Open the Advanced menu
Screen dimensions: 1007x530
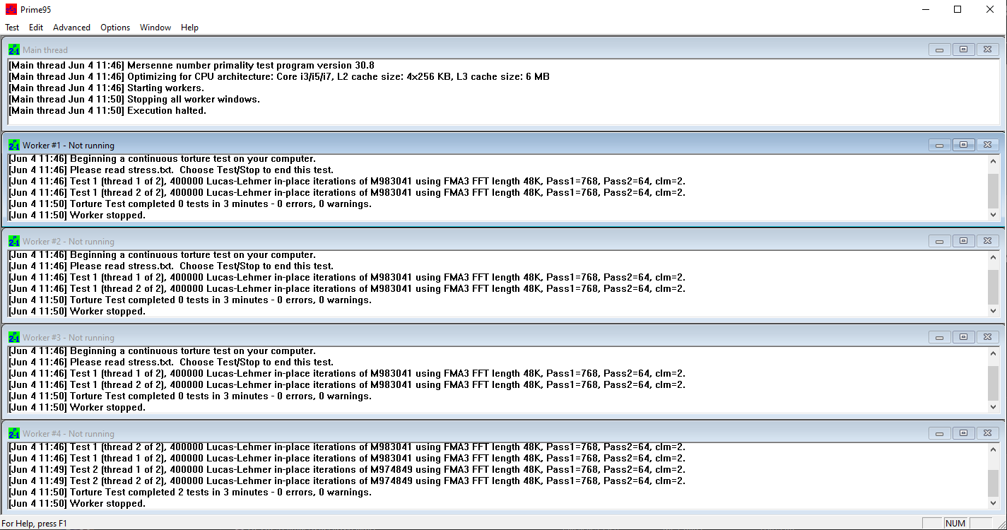71,28
